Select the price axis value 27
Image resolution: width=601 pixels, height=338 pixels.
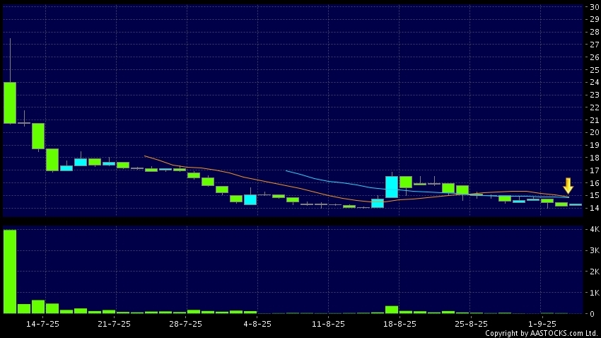[x=595, y=45]
